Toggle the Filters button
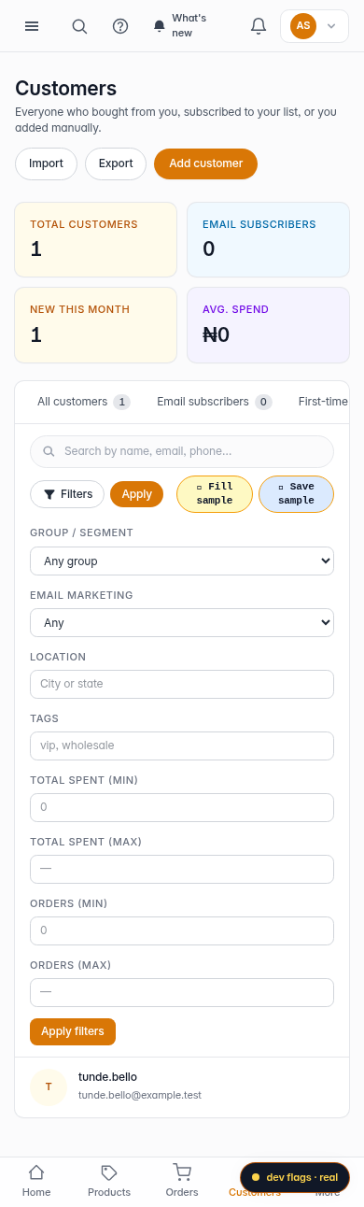 point(67,494)
